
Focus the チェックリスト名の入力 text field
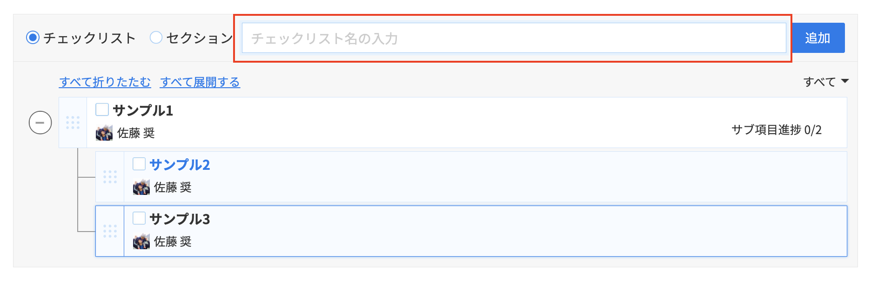[514, 38]
